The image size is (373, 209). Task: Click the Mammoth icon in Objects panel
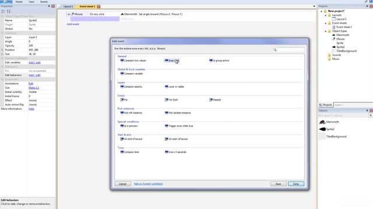pyautogui.click(x=322, y=122)
